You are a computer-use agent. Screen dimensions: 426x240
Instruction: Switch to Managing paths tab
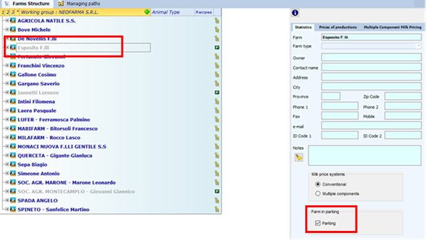coord(80,3)
